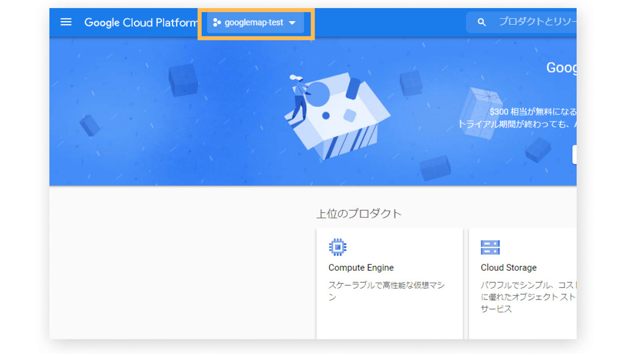Open the Compute Engine title link
This screenshot has height=354, width=625.
361,268
